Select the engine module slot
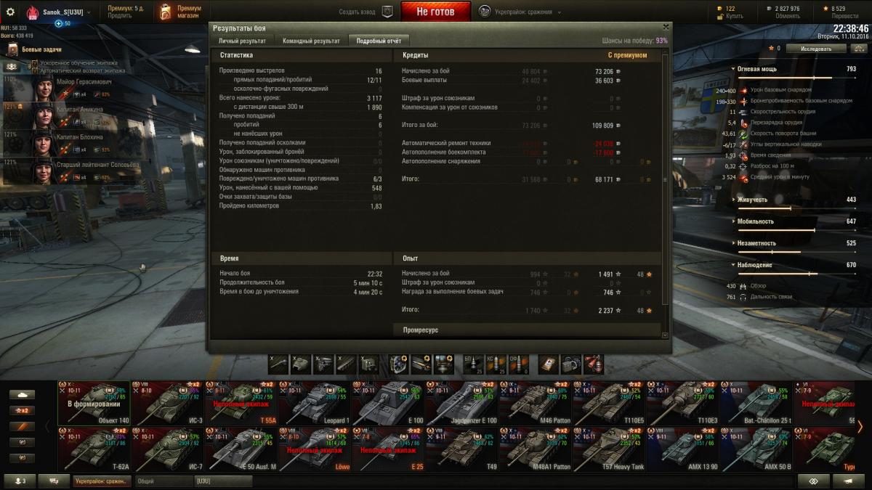Image resolution: width=872 pixels, height=490 pixels. [323, 364]
